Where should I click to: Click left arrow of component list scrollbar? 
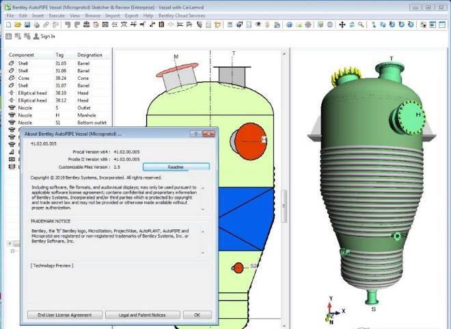point(10,244)
